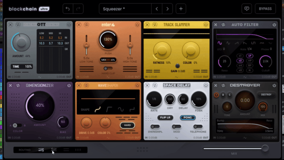The height and width of the screenshot is (160, 284).
Task: Select HP filter type in Auto Filter
Action: pyautogui.click(x=249, y=60)
